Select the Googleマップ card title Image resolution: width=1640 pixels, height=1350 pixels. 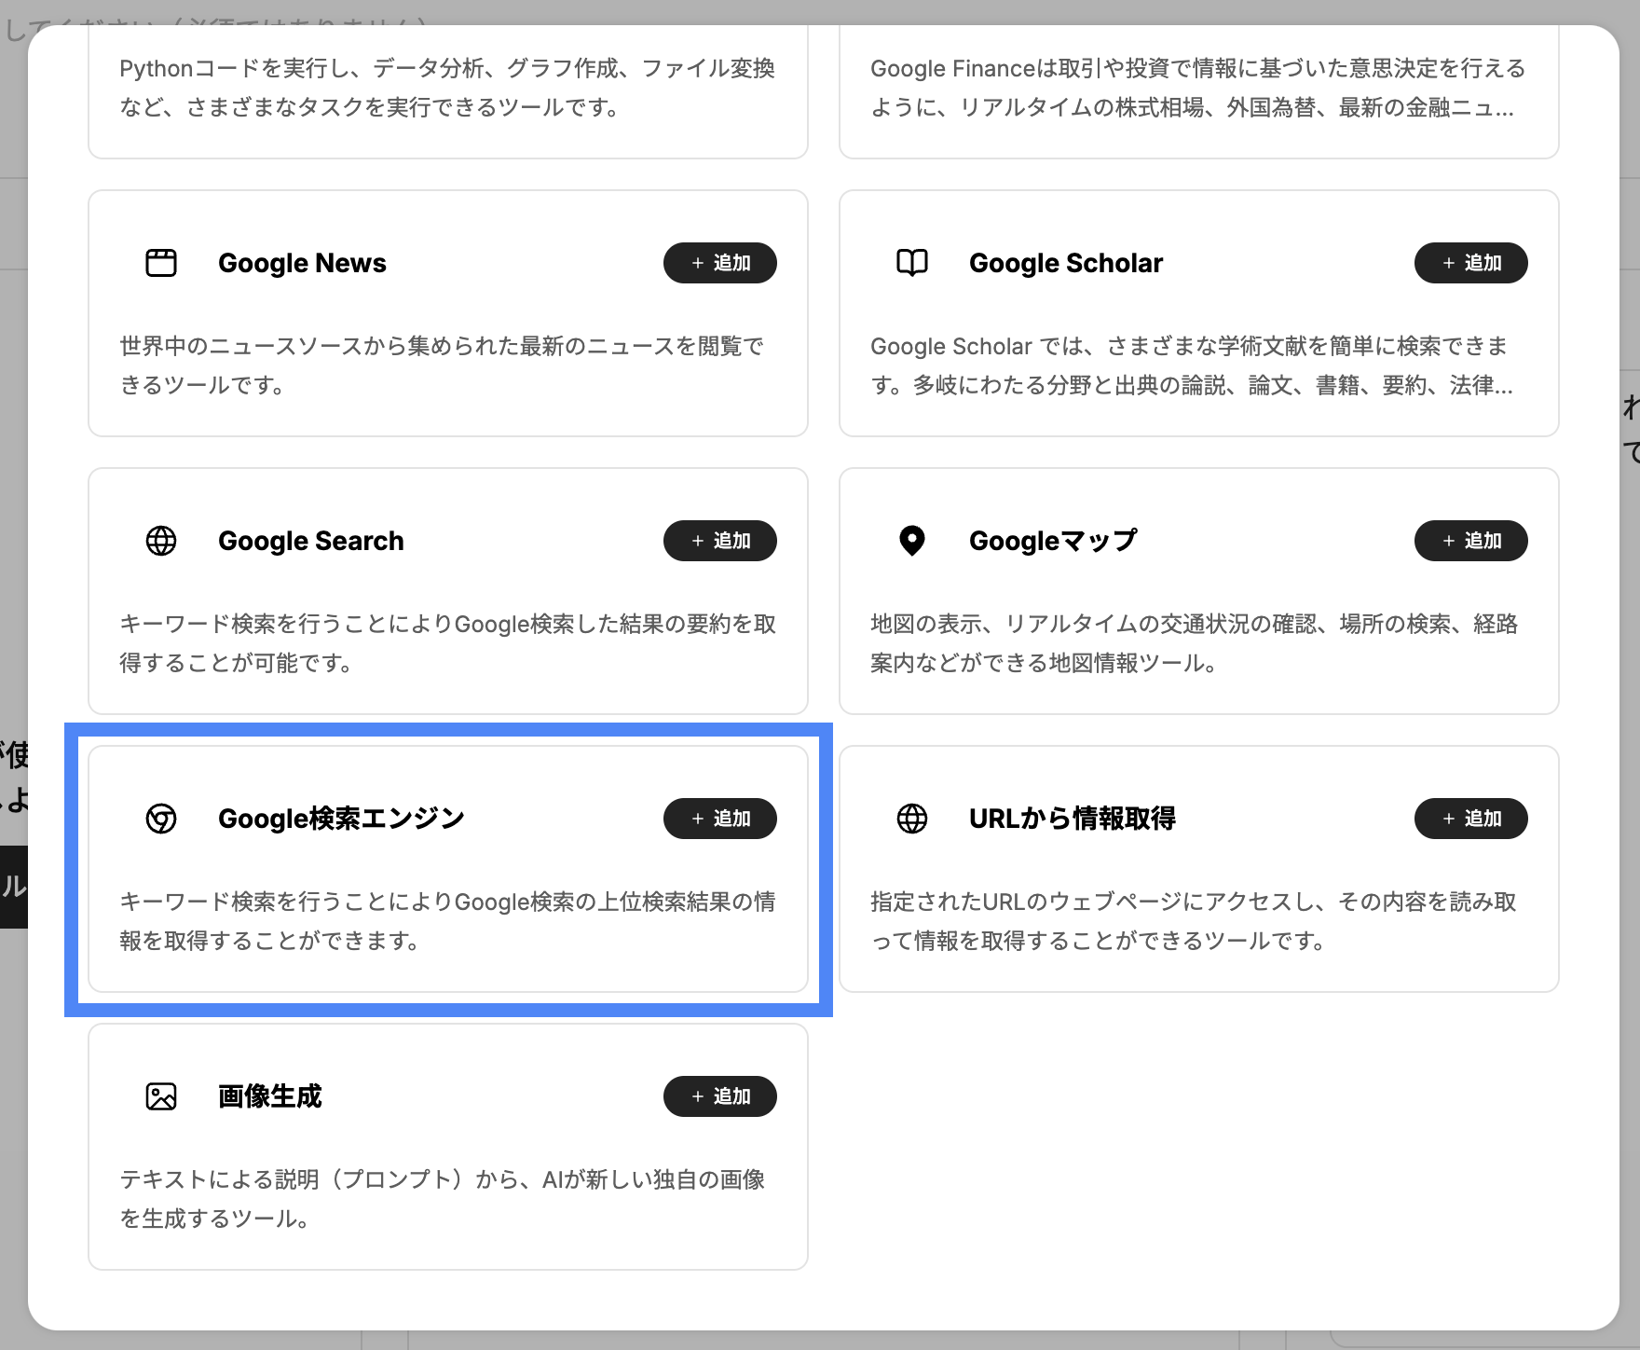(1052, 541)
